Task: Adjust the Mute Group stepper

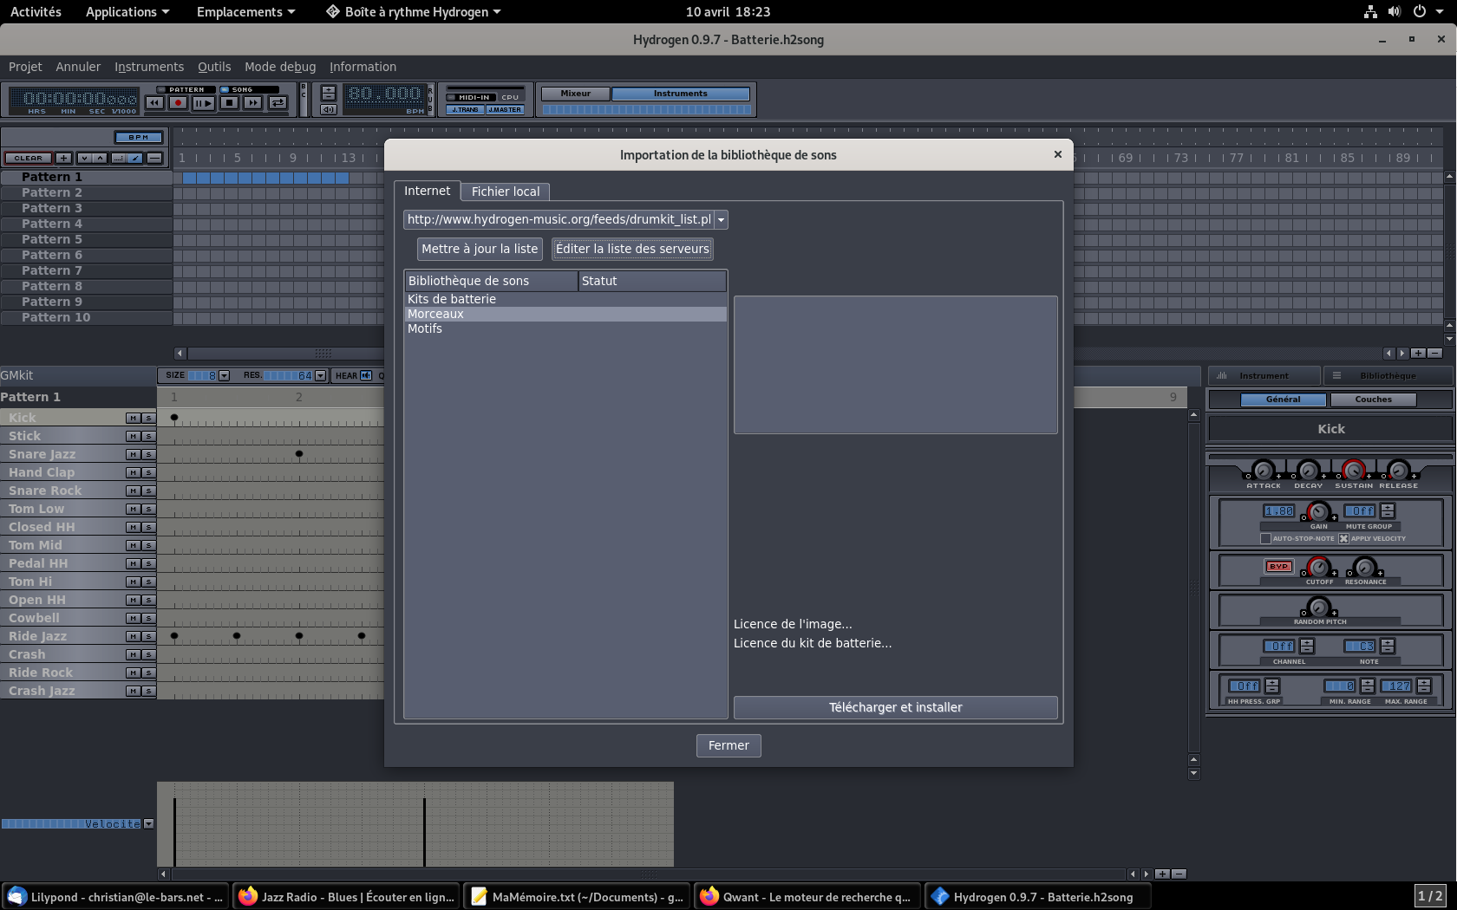Action: click(1388, 511)
